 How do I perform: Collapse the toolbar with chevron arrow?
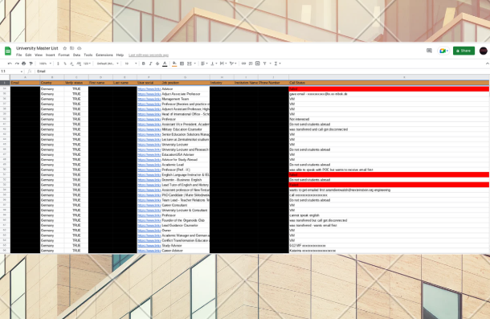click(487, 63)
